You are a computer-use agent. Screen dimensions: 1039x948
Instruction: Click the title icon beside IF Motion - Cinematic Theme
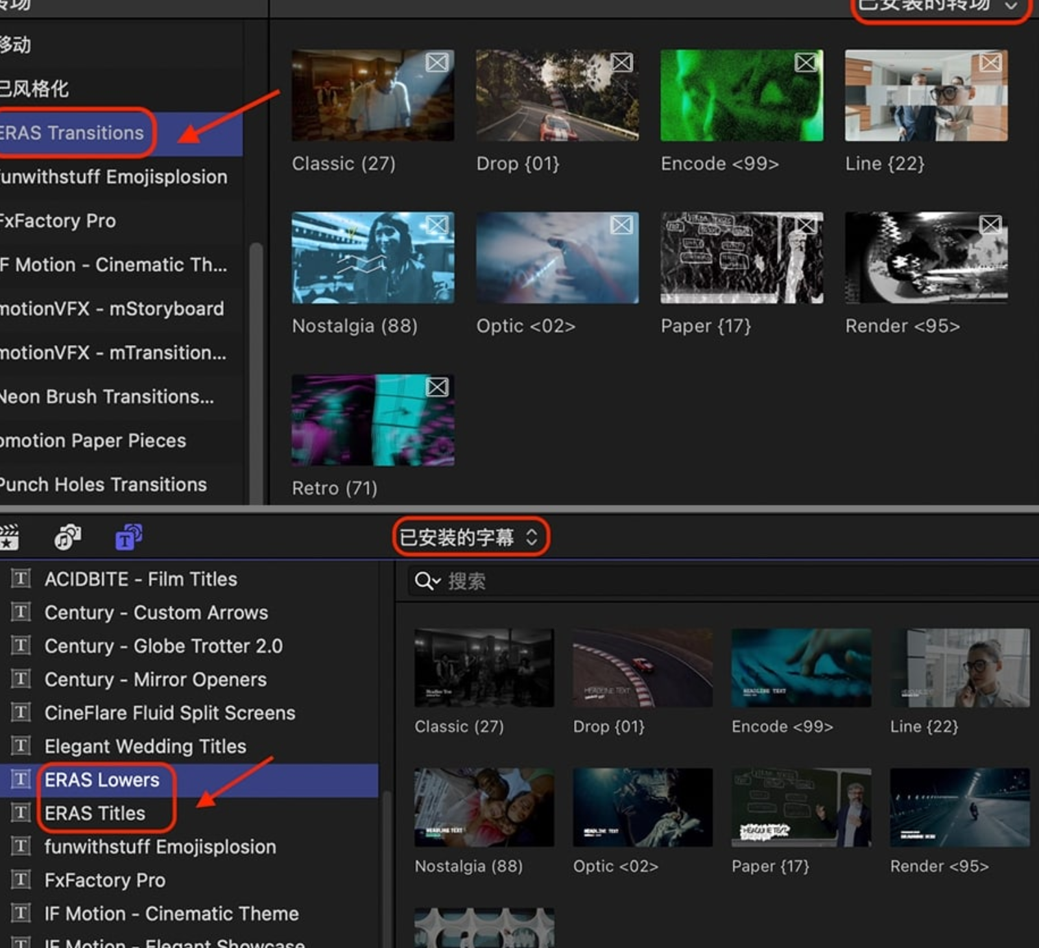point(21,914)
